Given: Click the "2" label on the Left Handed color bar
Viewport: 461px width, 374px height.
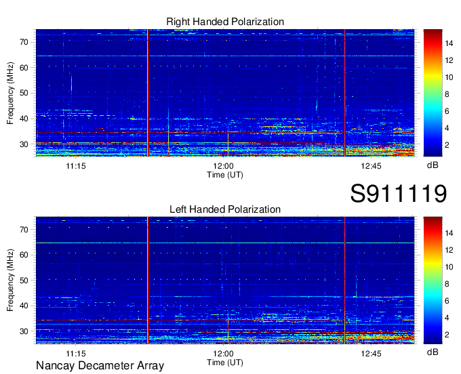Looking at the screenshot, I should [447, 335].
